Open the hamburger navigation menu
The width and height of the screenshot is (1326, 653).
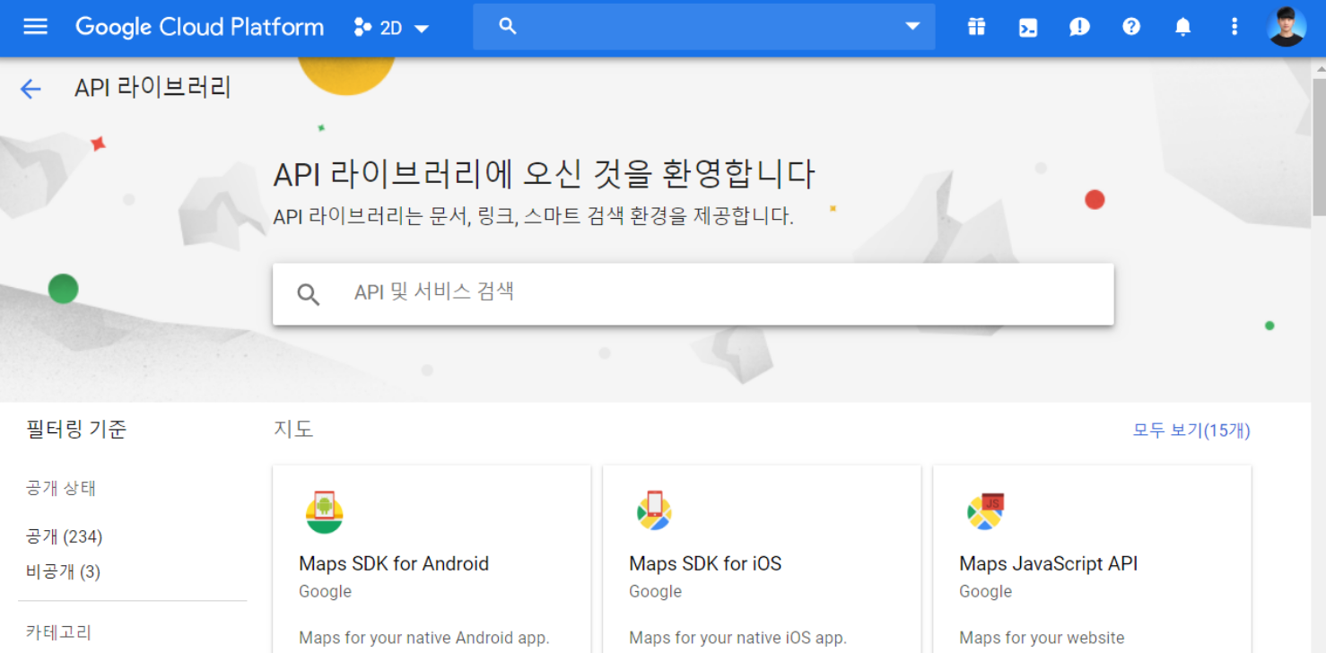(x=35, y=27)
